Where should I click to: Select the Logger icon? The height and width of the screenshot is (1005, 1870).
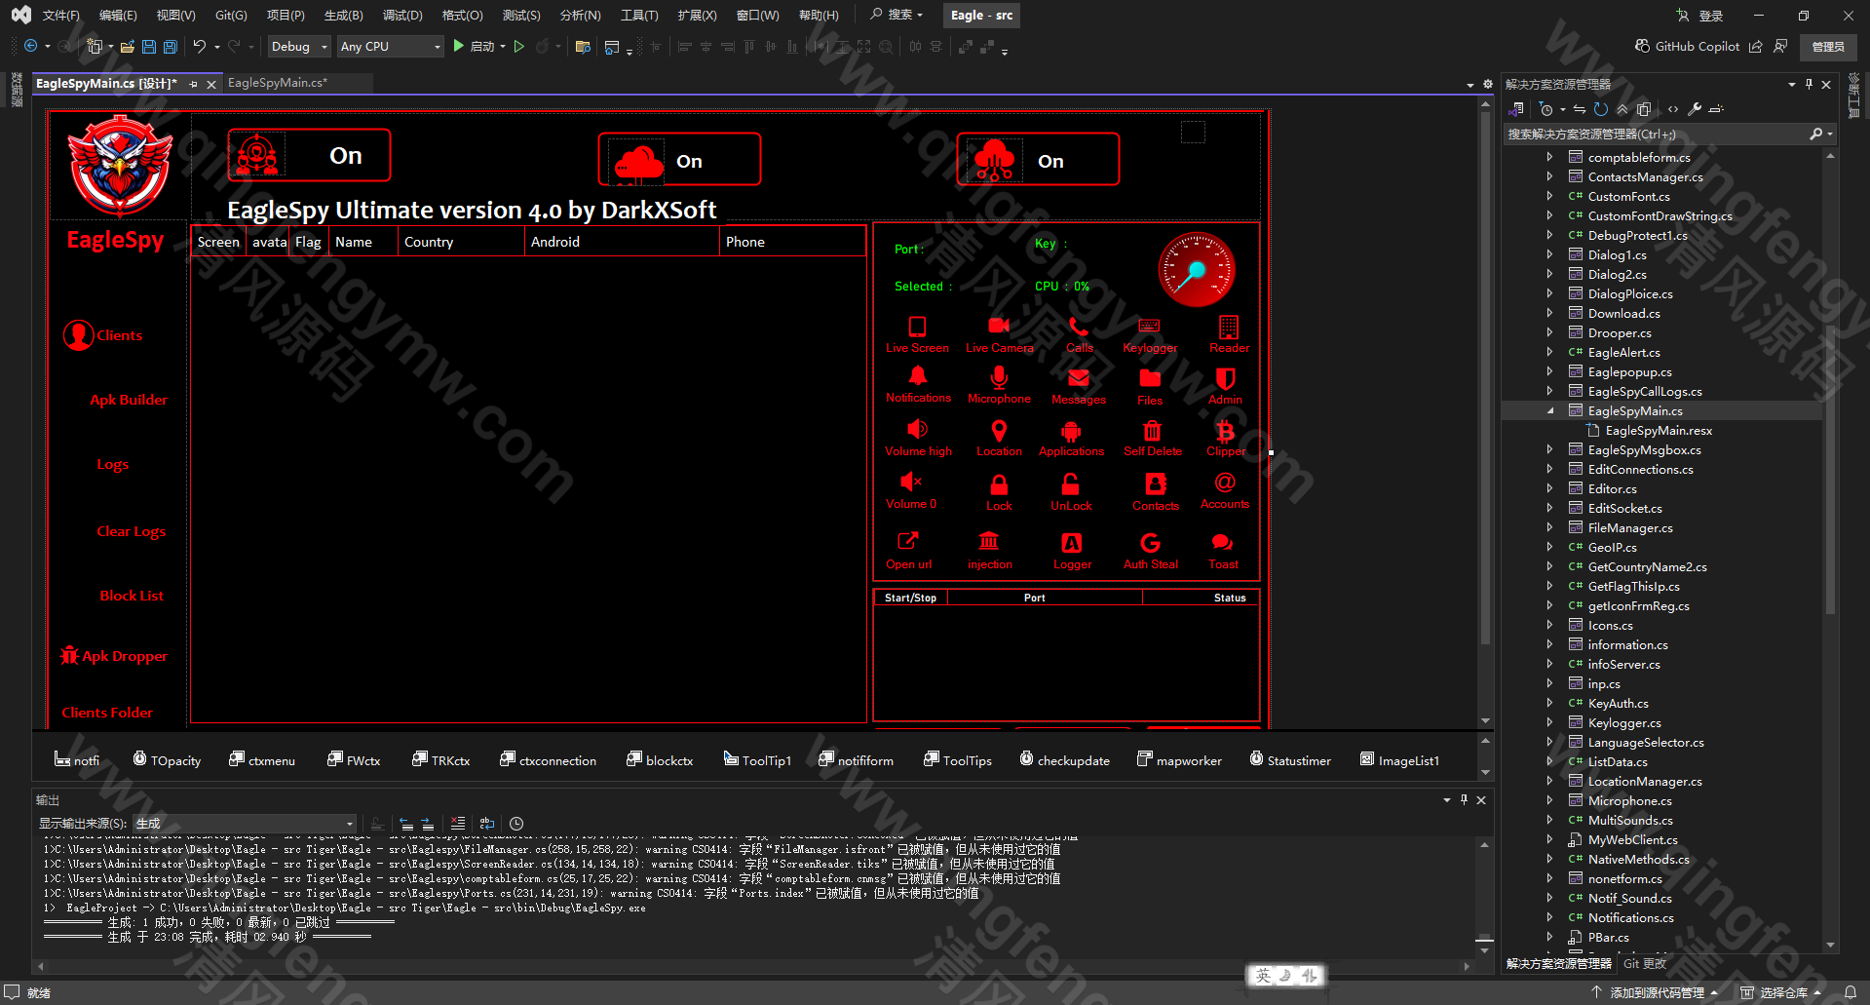(1072, 543)
